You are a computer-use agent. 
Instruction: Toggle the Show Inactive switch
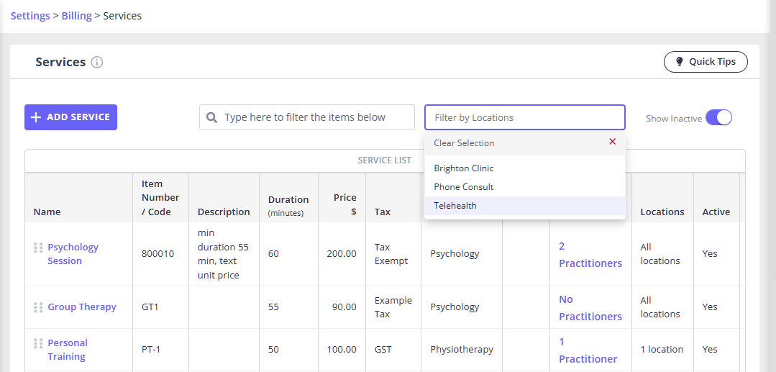(x=718, y=118)
